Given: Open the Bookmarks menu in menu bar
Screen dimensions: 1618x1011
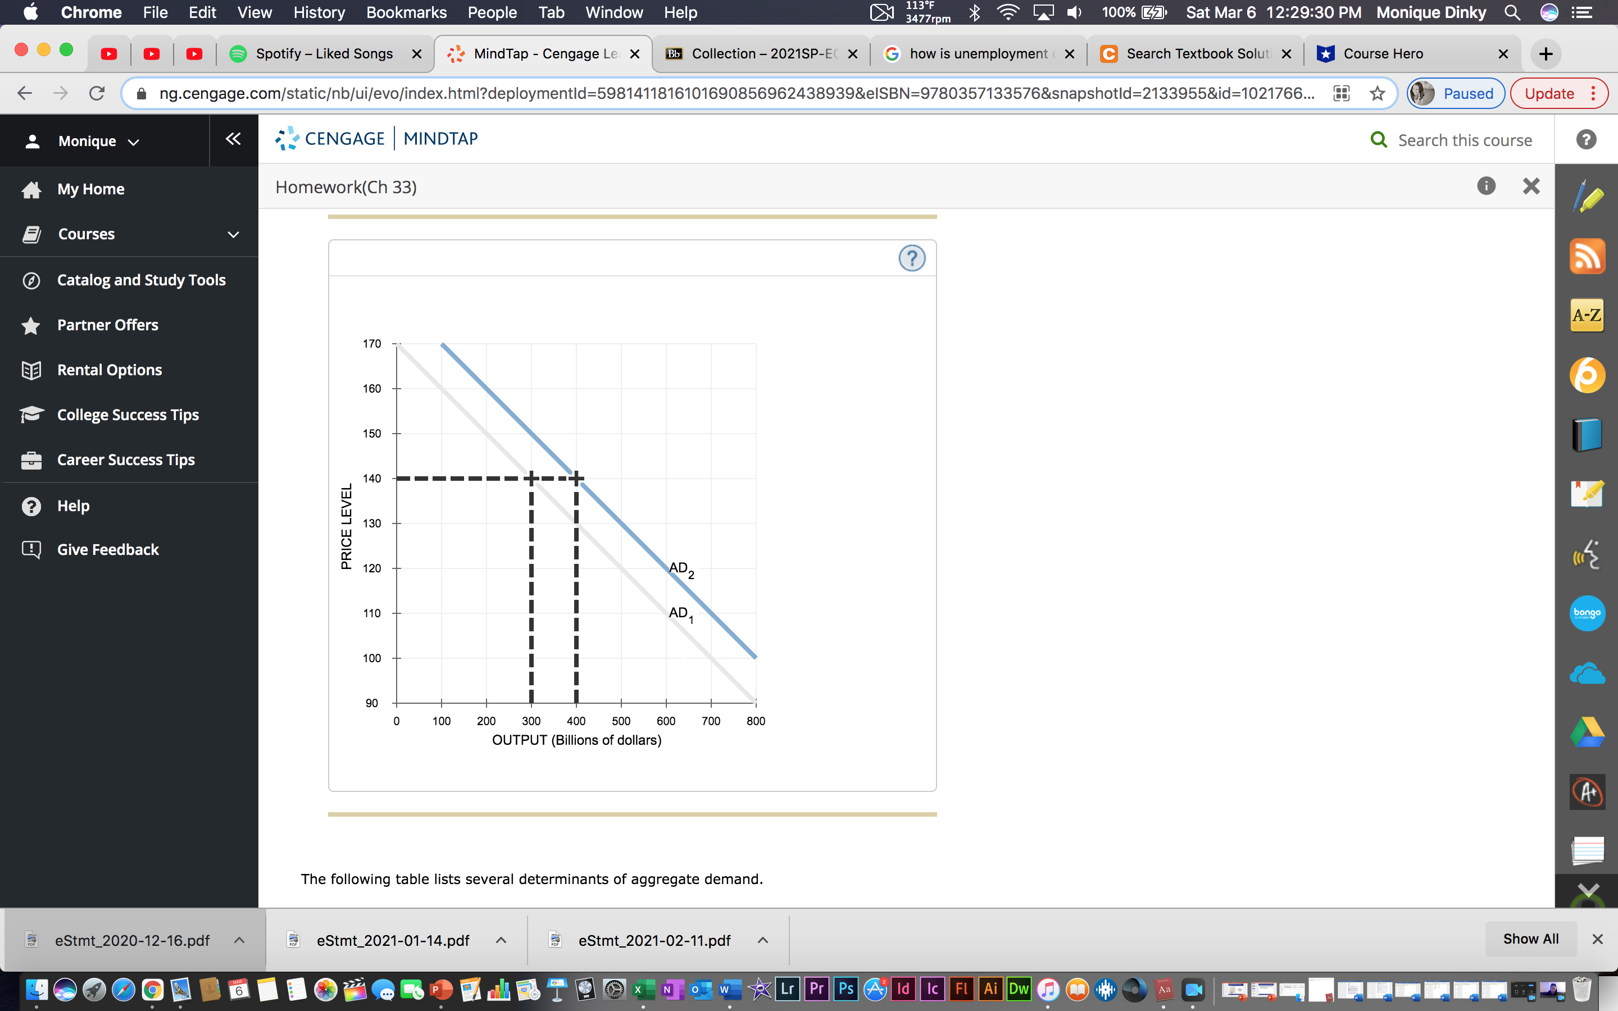Looking at the screenshot, I should point(406,12).
